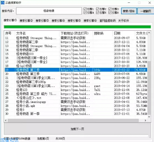Select row 24 怪奇123
The width and height of the screenshot is (154, 142).
pos(76,90)
